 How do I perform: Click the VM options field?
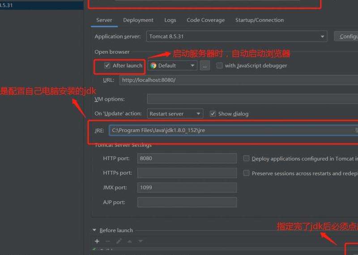pos(252,99)
